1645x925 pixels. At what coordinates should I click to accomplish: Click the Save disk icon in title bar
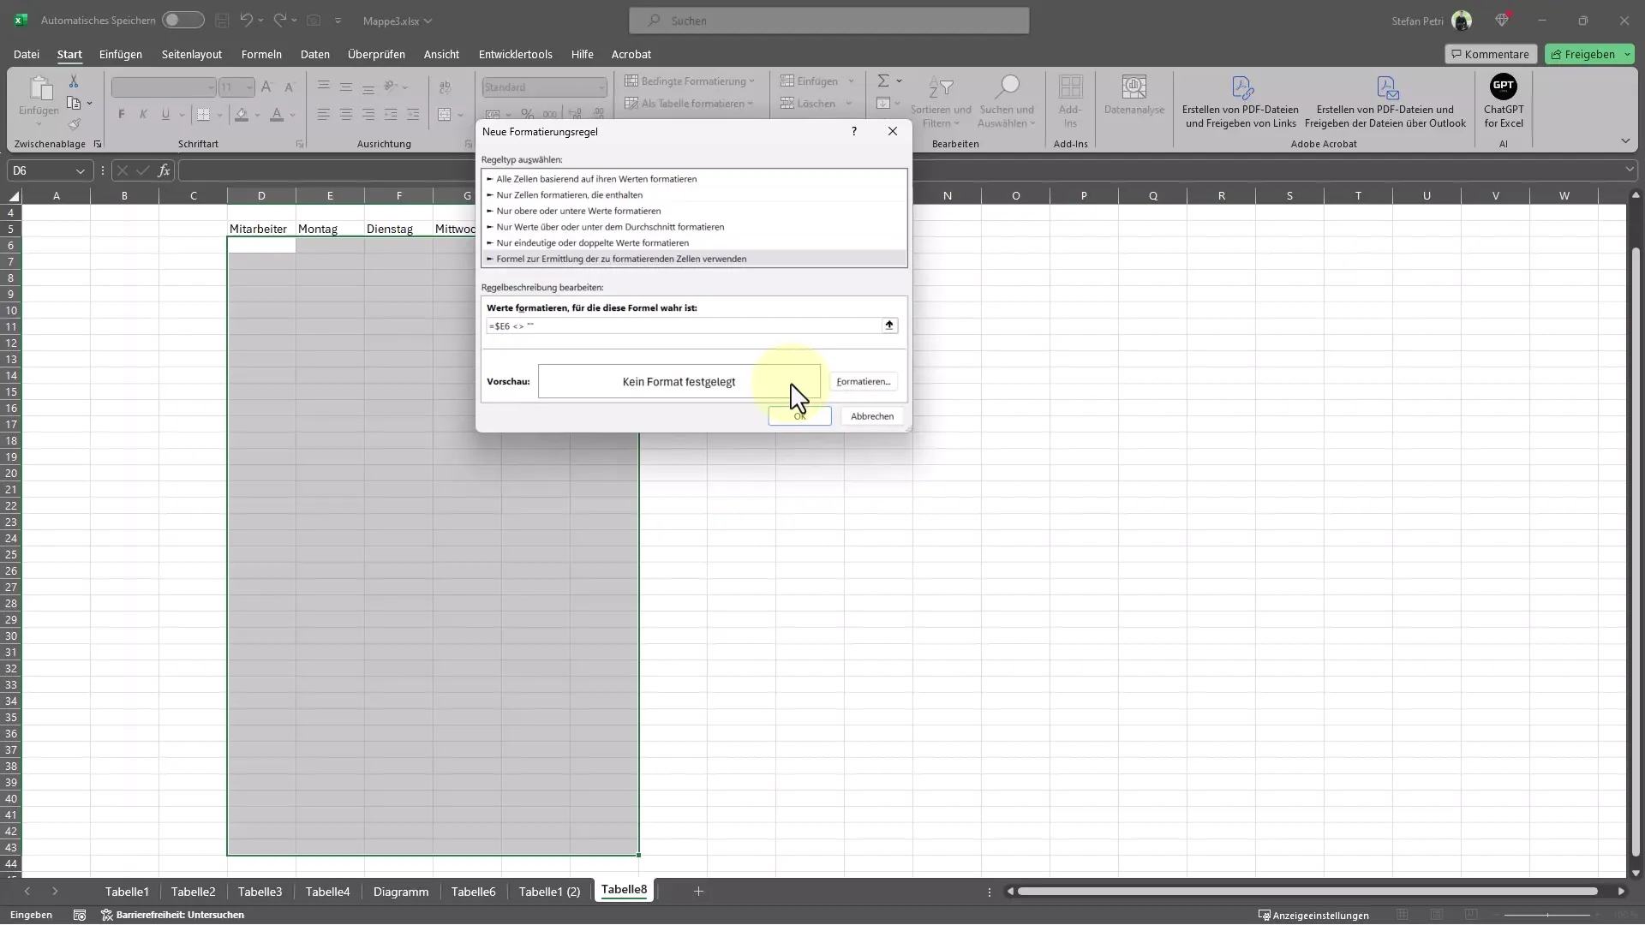click(x=222, y=20)
